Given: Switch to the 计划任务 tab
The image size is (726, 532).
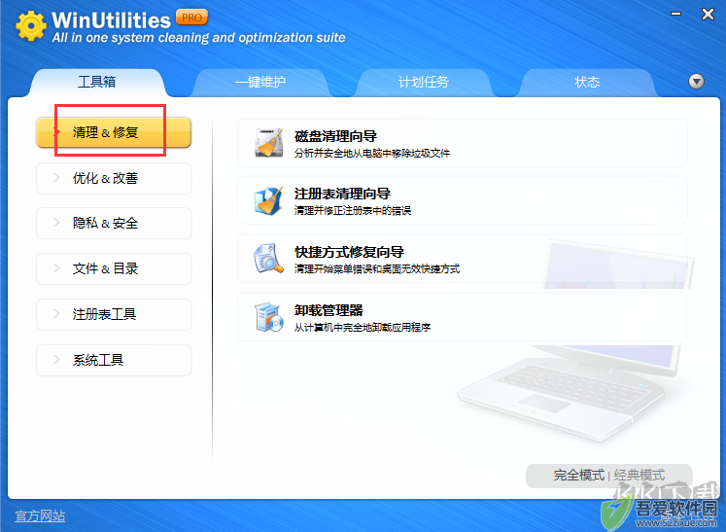Looking at the screenshot, I should pos(424,82).
